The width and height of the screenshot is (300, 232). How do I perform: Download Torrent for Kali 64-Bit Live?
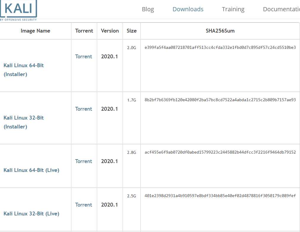click(x=84, y=161)
